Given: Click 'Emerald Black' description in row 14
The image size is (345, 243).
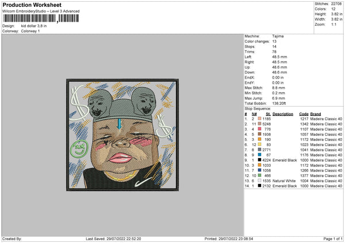Looking at the screenshot, I should coord(285,186).
